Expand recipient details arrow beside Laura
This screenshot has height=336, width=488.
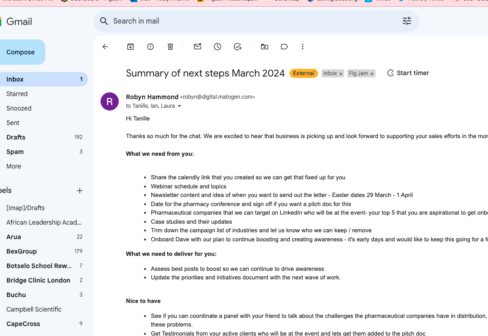pos(179,106)
